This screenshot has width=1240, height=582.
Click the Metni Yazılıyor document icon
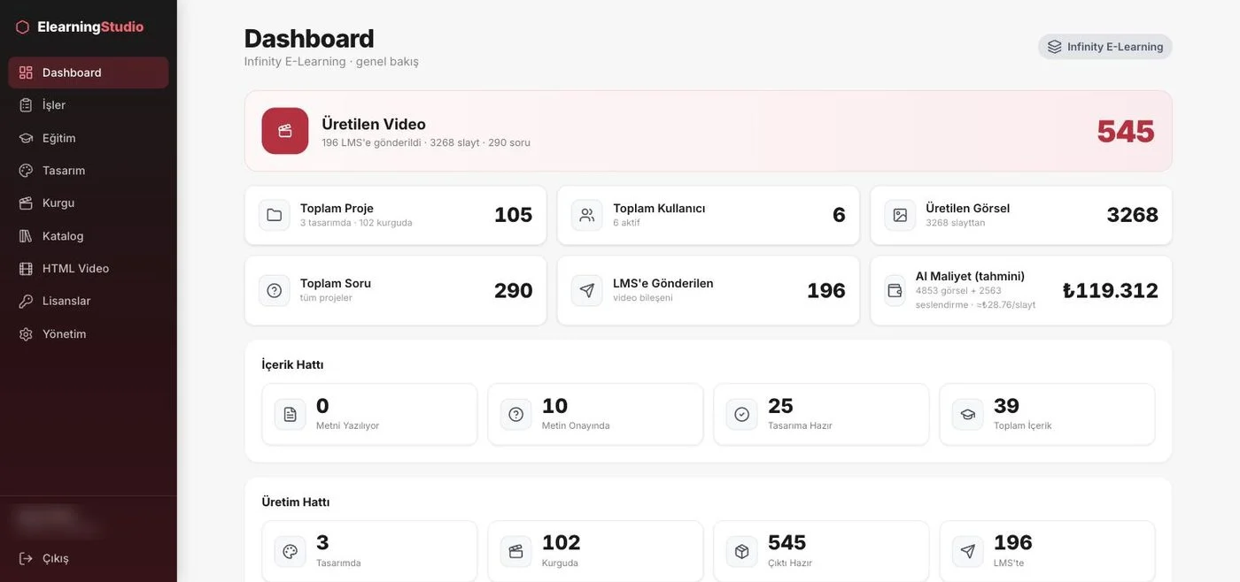291,414
